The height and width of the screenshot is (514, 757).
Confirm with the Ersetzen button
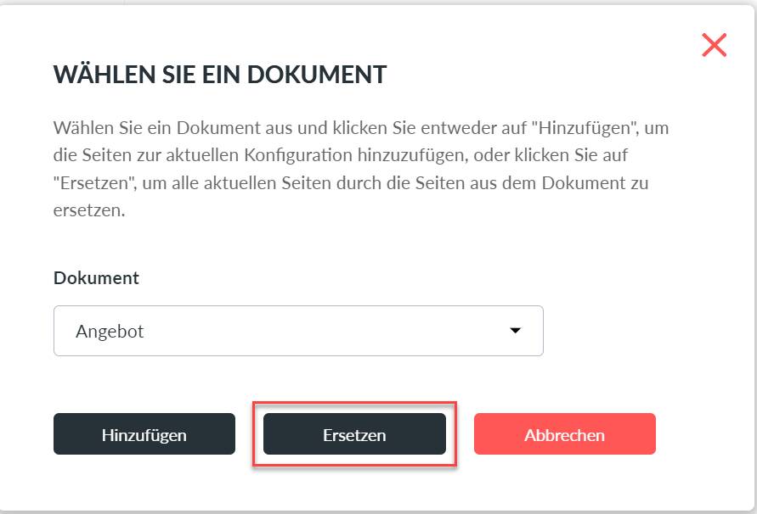coord(354,434)
